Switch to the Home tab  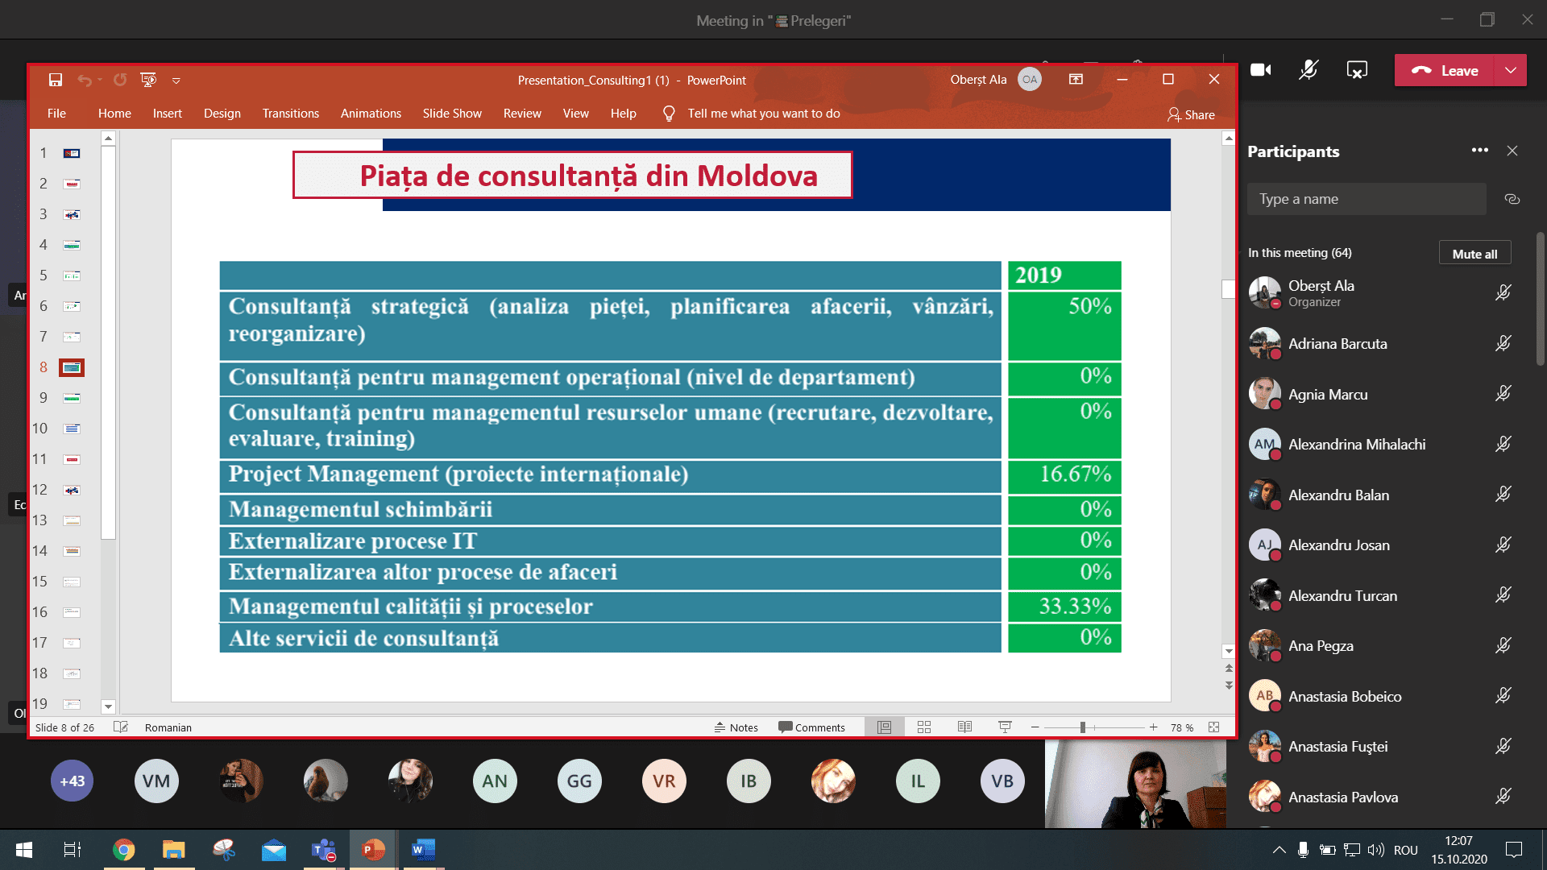[x=114, y=114]
